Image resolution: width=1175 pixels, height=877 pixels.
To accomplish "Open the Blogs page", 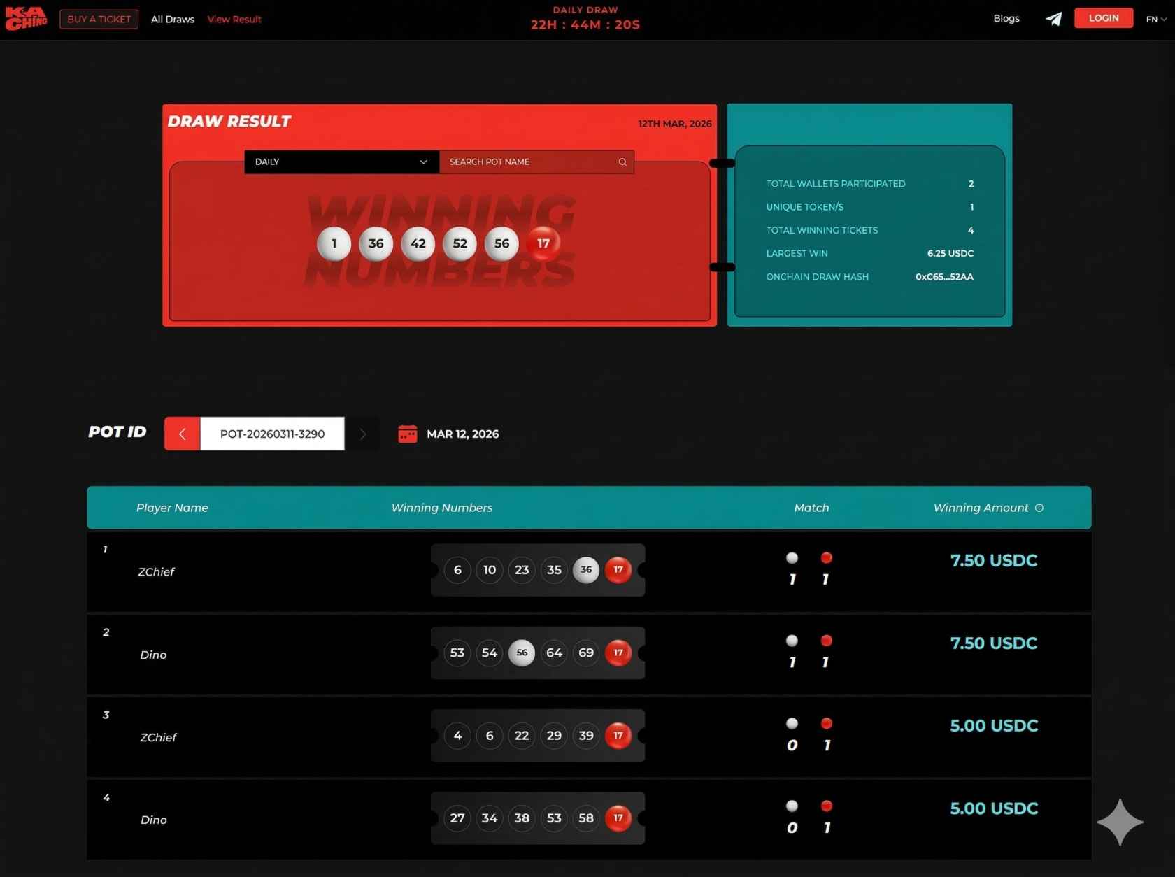I will tap(1006, 18).
